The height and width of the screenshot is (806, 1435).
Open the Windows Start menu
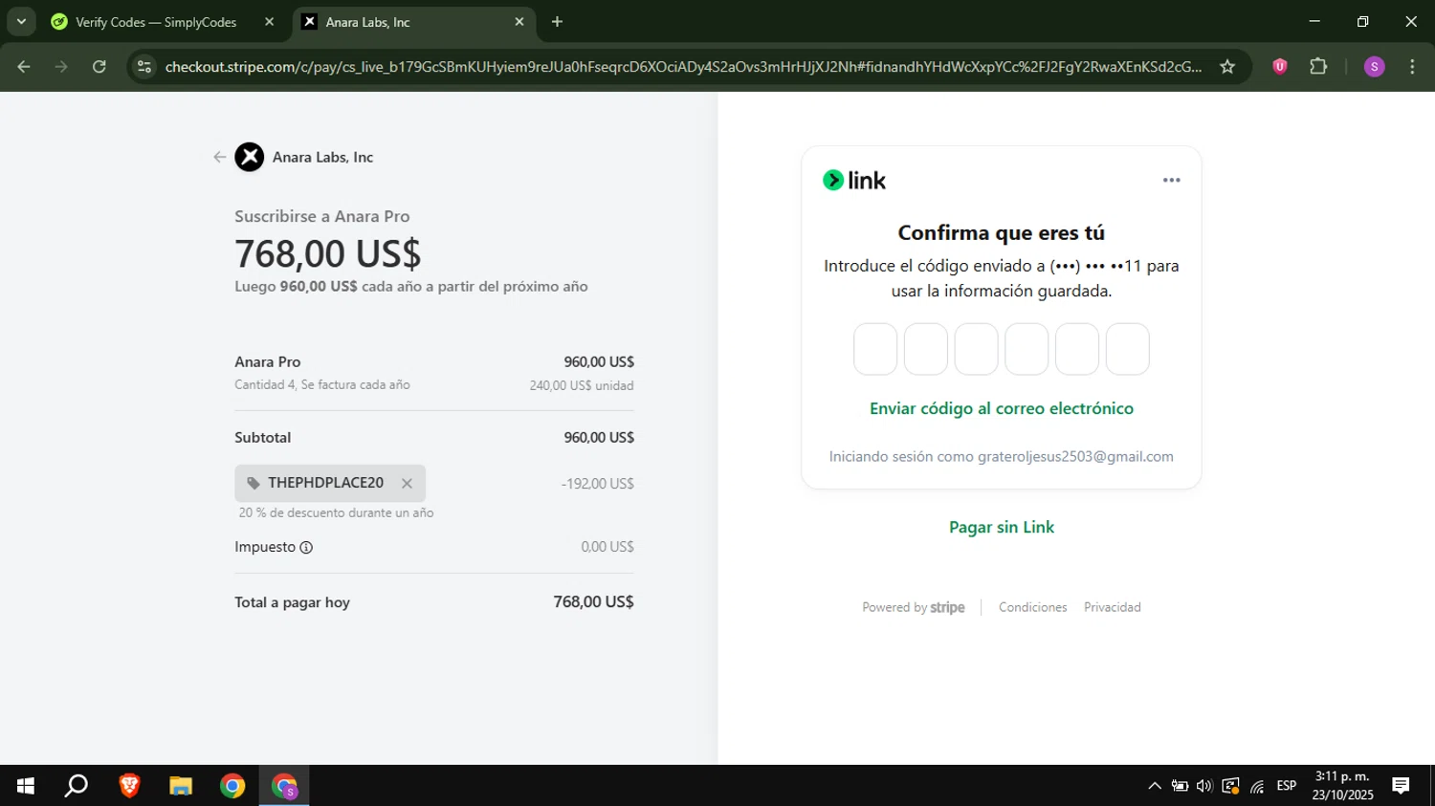pyautogui.click(x=26, y=786)
